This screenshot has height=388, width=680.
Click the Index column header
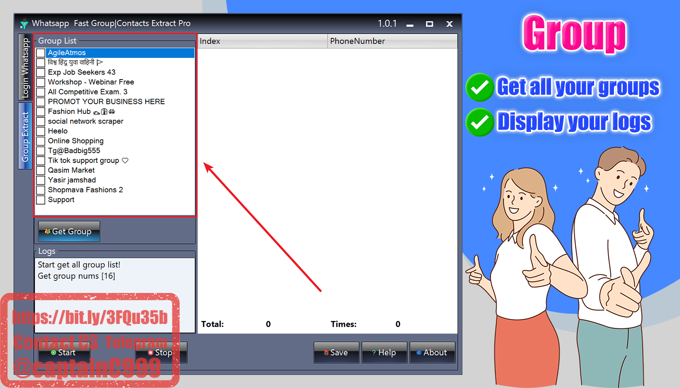pos(263,41)
